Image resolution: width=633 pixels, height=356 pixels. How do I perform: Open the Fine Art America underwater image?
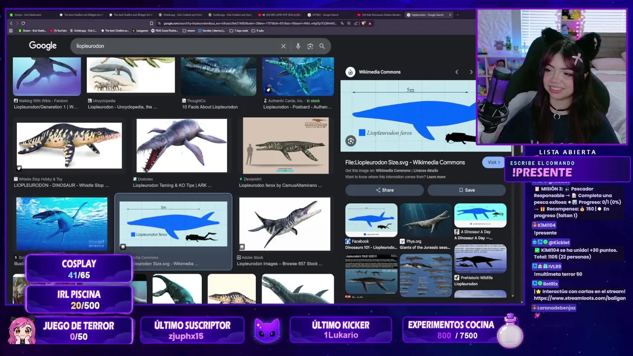(62, 224)
